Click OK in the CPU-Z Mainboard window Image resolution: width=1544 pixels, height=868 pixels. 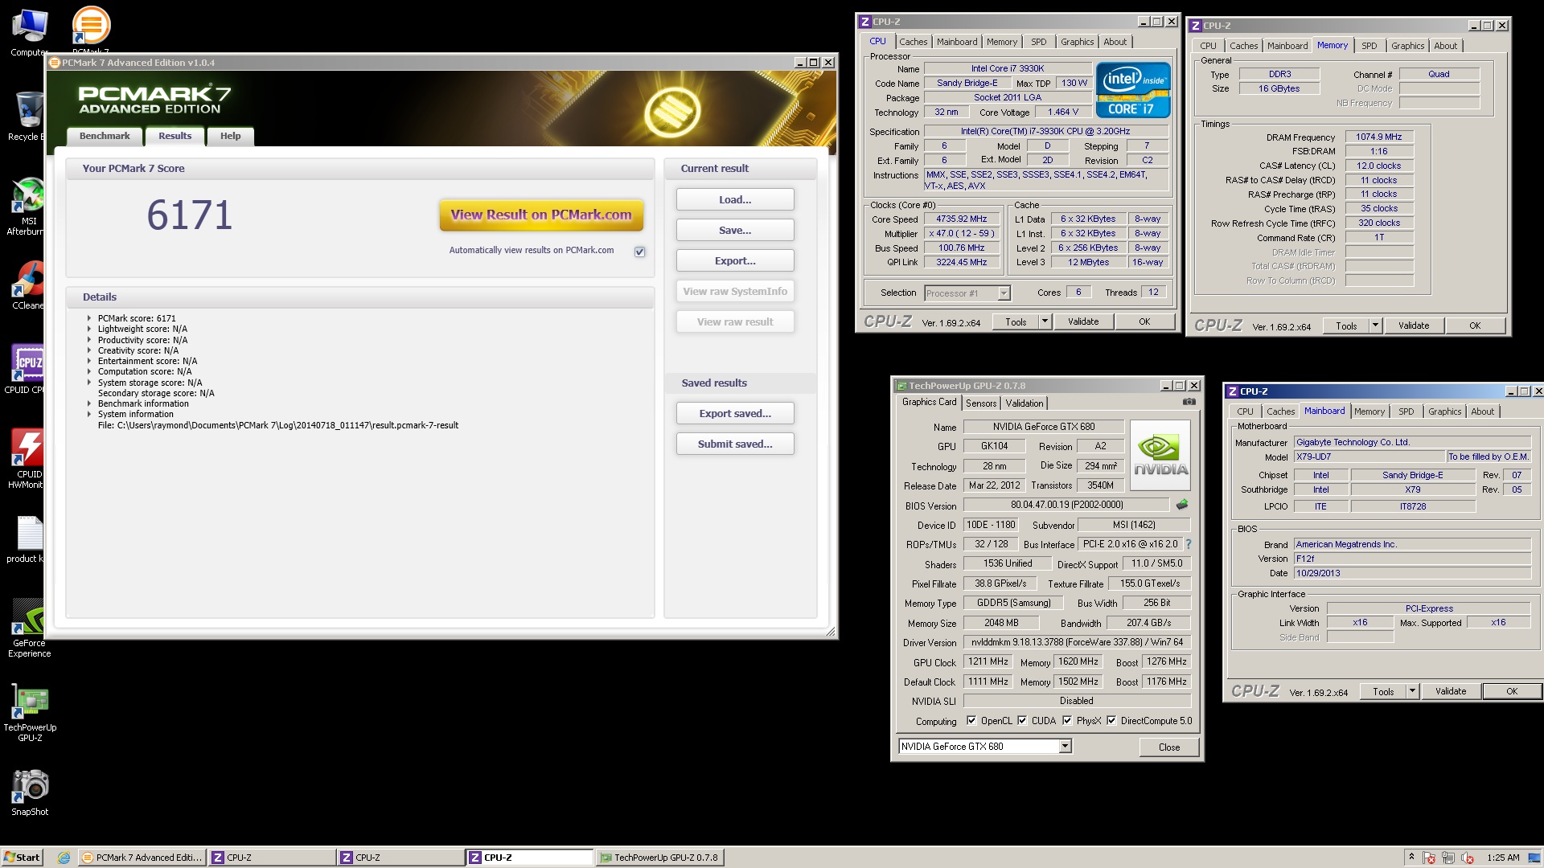pos(1512,691)
